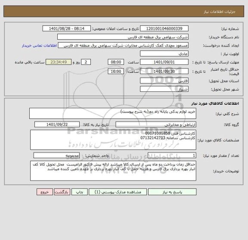The image size is (248, 240).
Task: Click the 'شماره نیاز:' label
Action: click(230, 29)
